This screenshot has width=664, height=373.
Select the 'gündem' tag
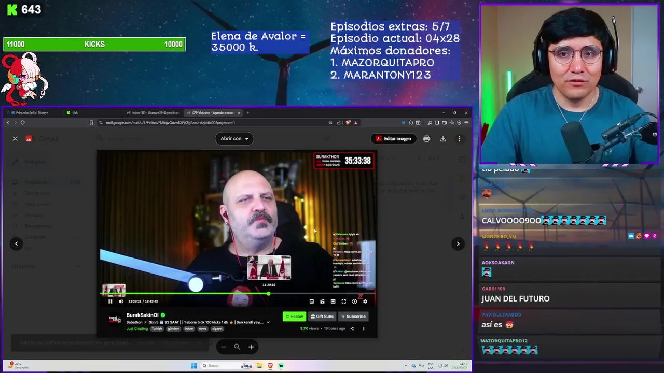(x=173, y=328)
